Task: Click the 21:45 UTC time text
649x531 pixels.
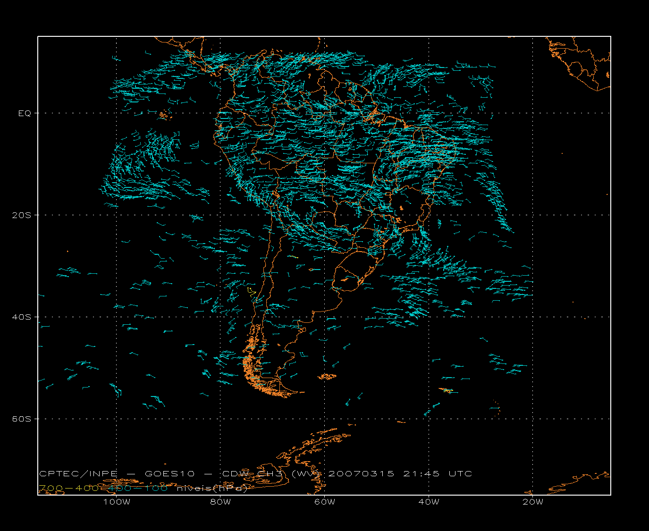Action: coord(438,474)
